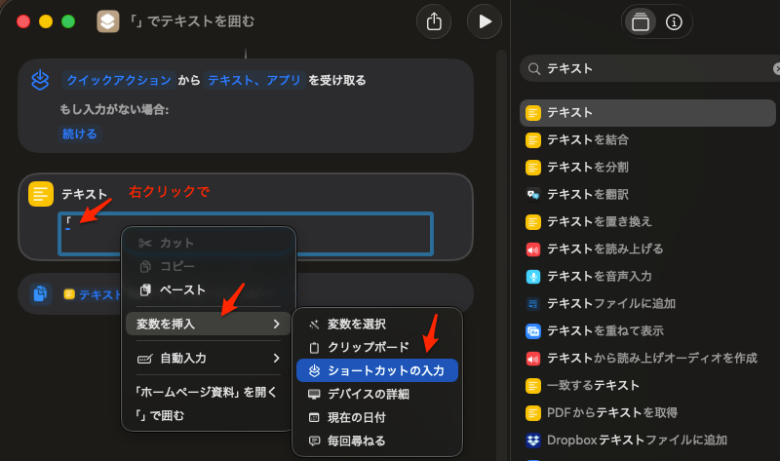Click the clipboard copy action icon
Viewport: 780px width, 461px height.
[x=40, y=294]
